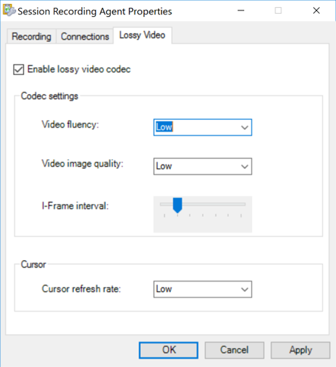336x367 pixels.
Task: Open the Cursor refresh rate dropdown
Action: (x=203, y=289)
